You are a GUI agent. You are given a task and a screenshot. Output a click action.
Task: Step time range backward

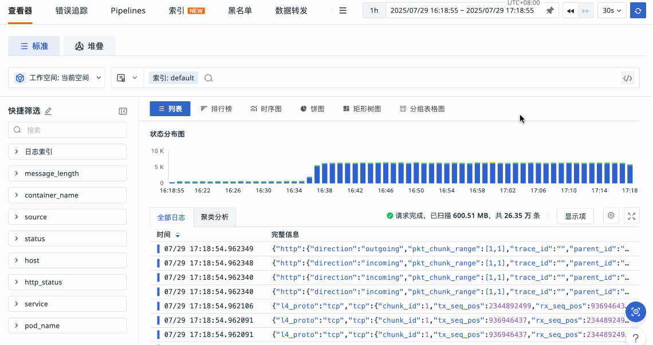(571, 11)
